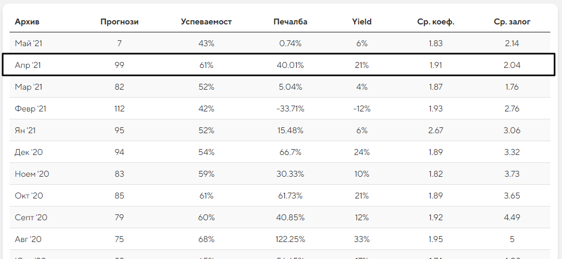Click the Ср. залог column header
The height and width of the screenshot is (259, 562).
pyautogui.click(x=512, y=22)
